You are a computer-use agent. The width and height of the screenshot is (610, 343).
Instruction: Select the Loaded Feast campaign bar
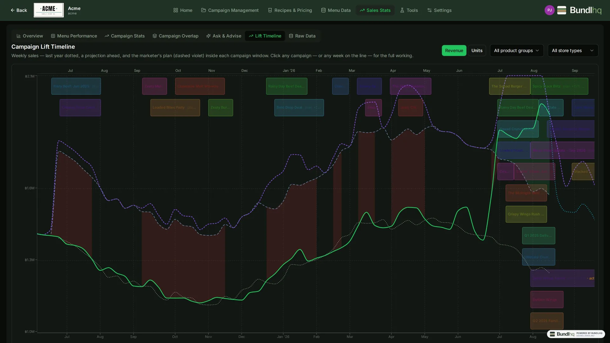pyautogui.click(x=514, y=150)
